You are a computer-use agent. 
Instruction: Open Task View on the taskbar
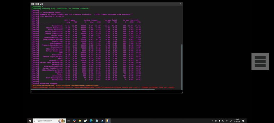68,121
